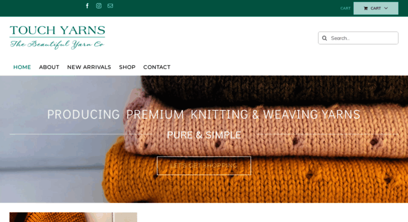Open the SHOP menu item
This screenshot has width=408, height=222.
pos(127,67)
